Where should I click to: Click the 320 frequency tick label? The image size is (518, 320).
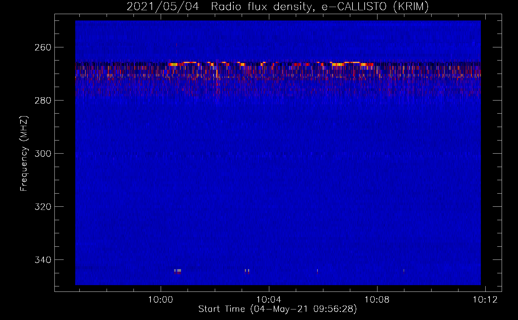[x=43, y=207]
